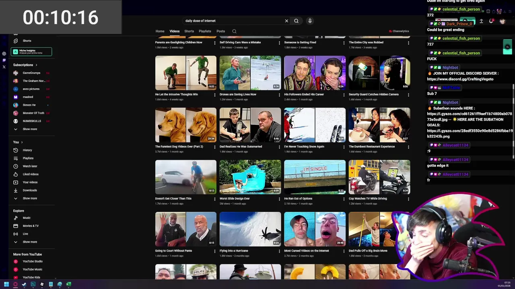This screenshot has width=515, height=289.
Task: Open Your videos
Action: point(31,182)
